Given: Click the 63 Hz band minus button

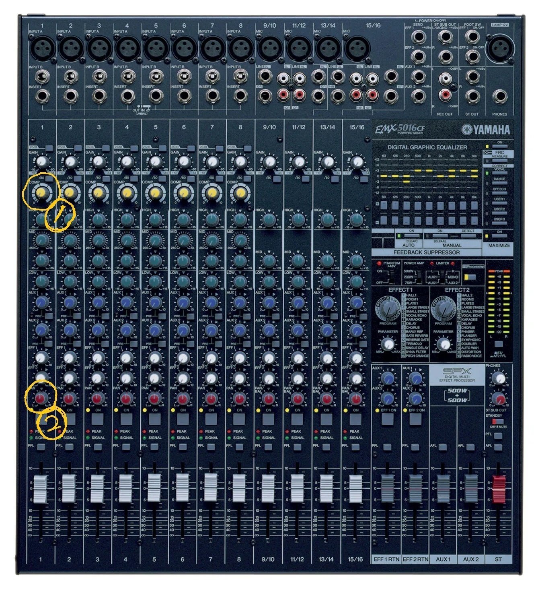Looking at the screenshot, I should coord(384,221).
